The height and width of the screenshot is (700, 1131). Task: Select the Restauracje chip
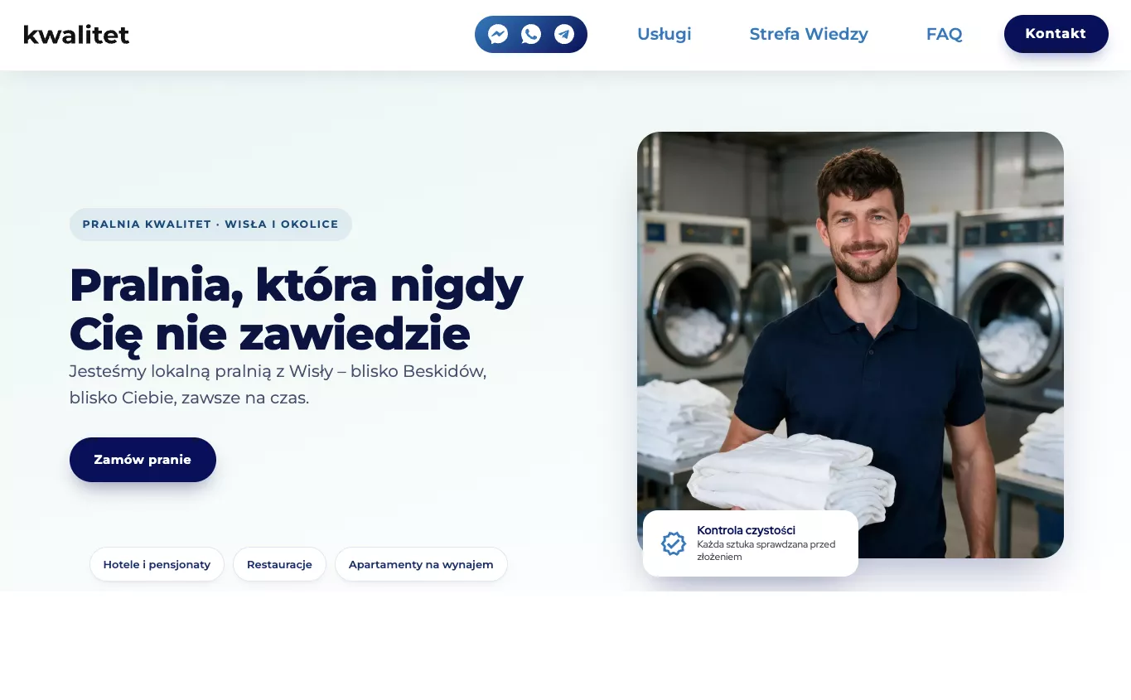[279, 564]
